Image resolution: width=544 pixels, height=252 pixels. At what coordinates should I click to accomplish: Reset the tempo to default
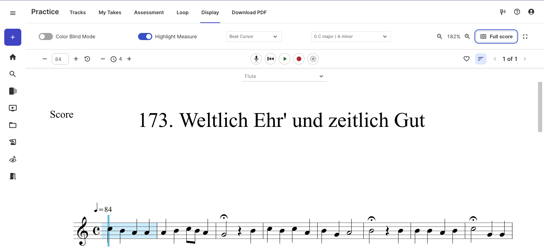(x=87, y=59)
